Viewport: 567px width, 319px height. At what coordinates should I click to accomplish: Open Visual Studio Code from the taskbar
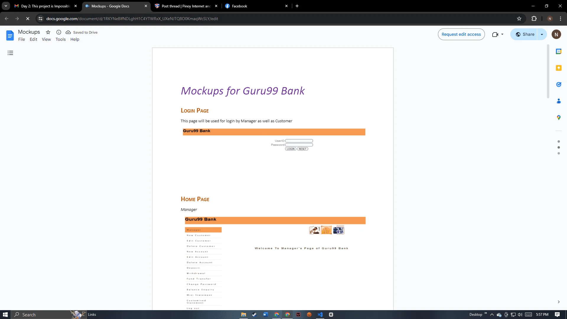320,315
